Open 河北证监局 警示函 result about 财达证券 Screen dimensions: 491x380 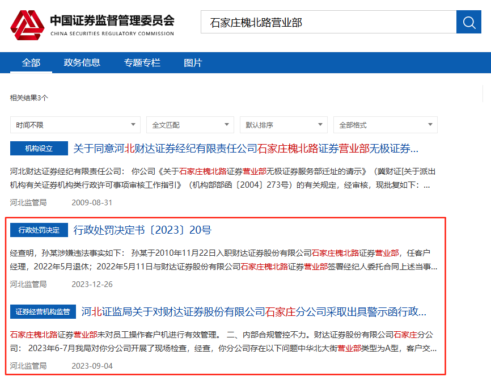click(x=253, y=312)
